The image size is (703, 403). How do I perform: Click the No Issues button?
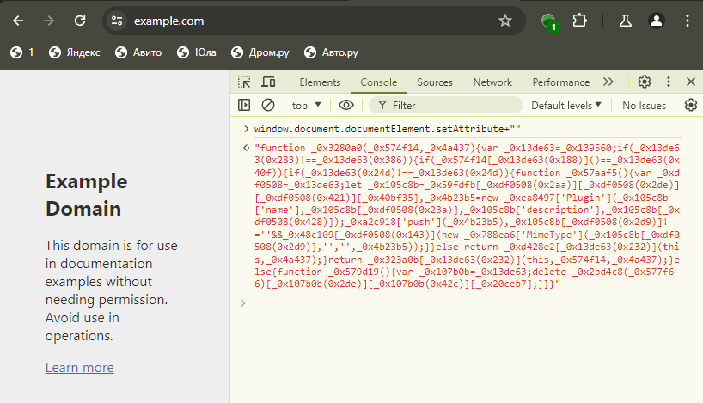(644, 105)
